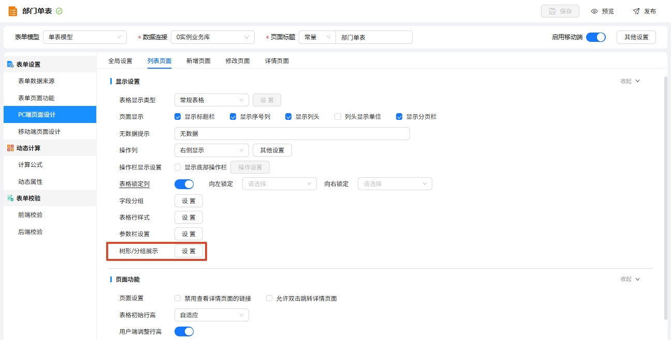Switch to 新增页面 tab
The image size is (671, 340).
(198, 61)
